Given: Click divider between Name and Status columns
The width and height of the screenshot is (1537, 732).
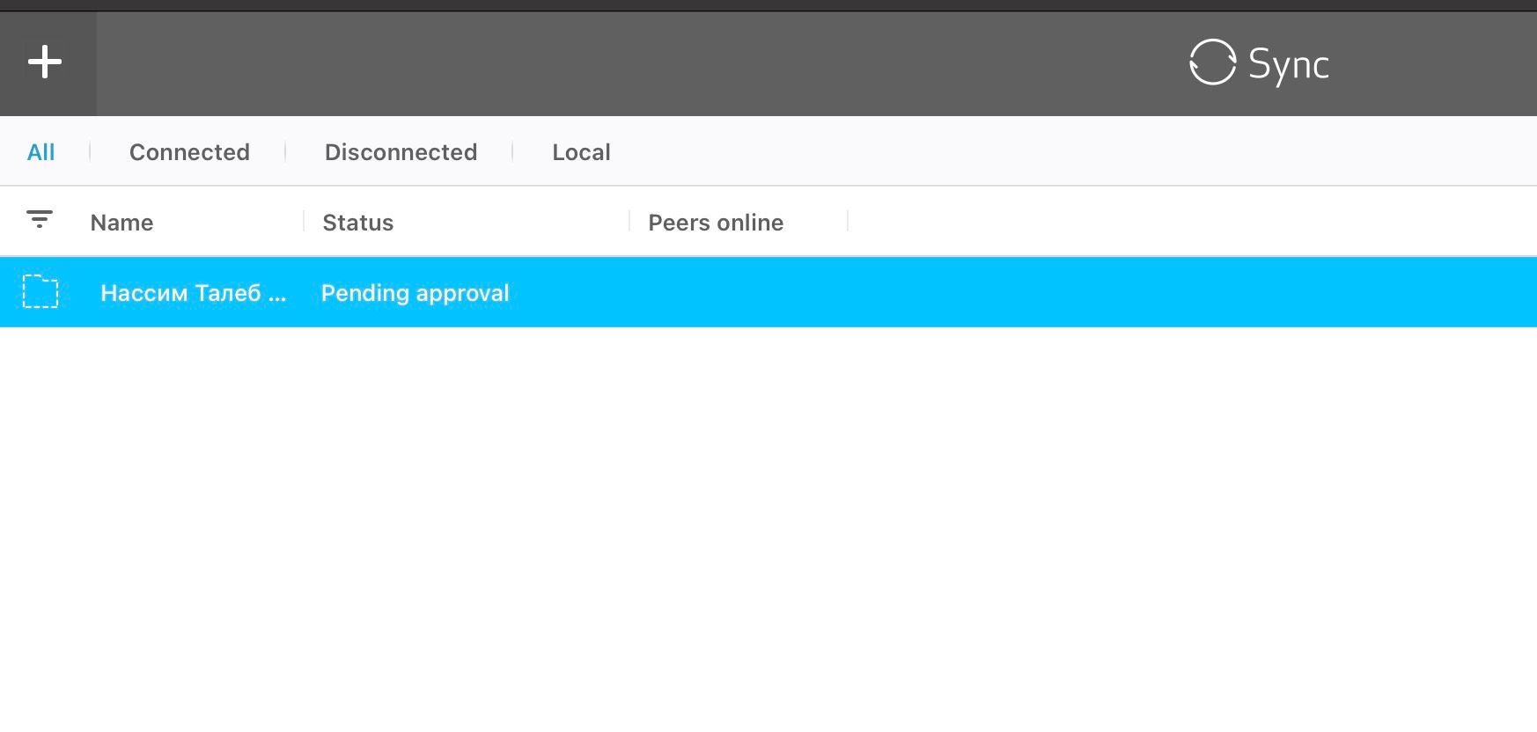Looking at the screenshot, I should pos(304,222).
